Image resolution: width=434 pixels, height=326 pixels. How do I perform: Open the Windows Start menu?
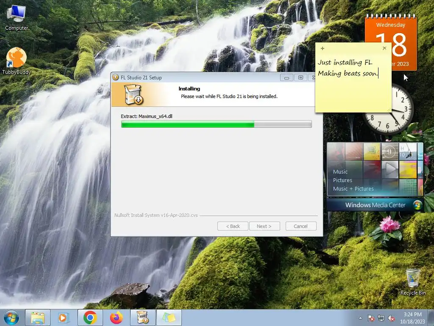tap(11, 318)
